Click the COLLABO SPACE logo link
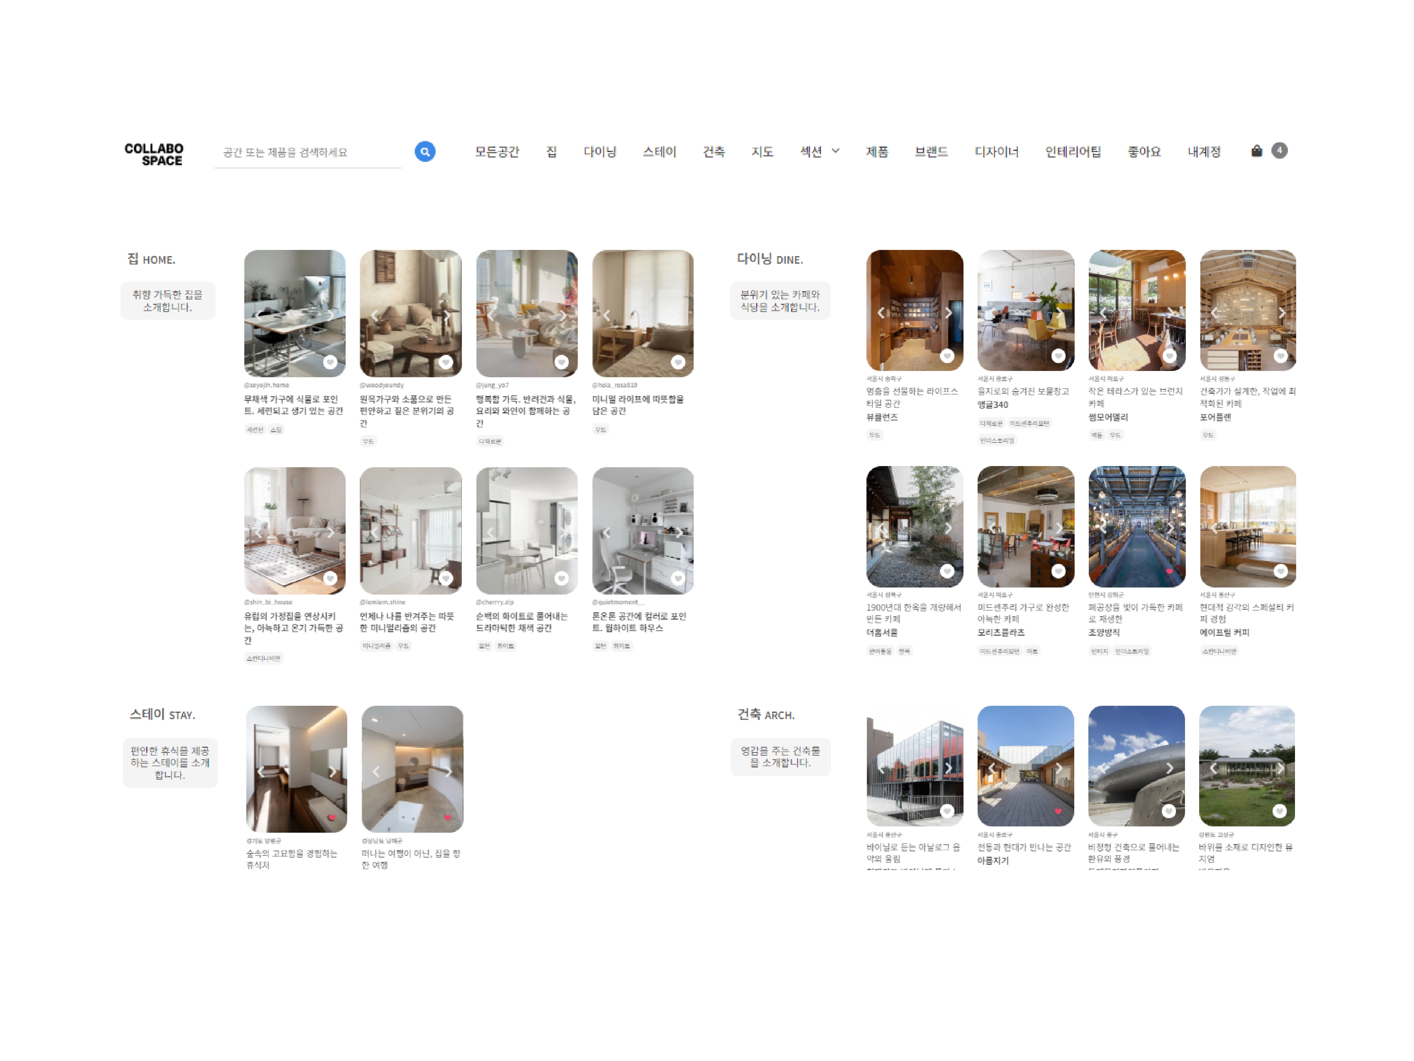The image size is (1414, 1061). tap(154, 154)
